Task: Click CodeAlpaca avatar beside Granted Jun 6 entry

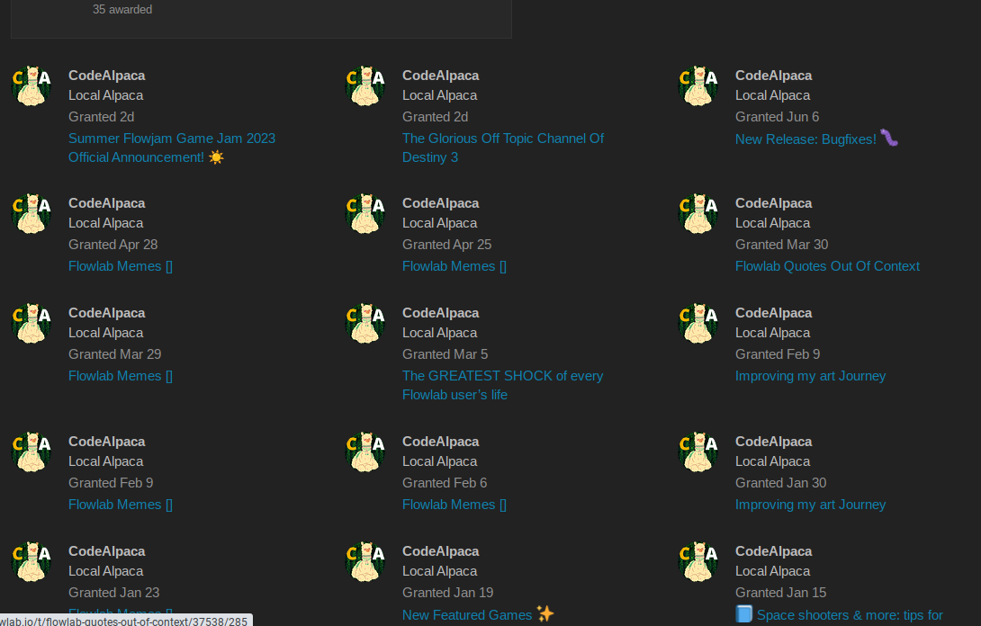Action: click(698, 85)
